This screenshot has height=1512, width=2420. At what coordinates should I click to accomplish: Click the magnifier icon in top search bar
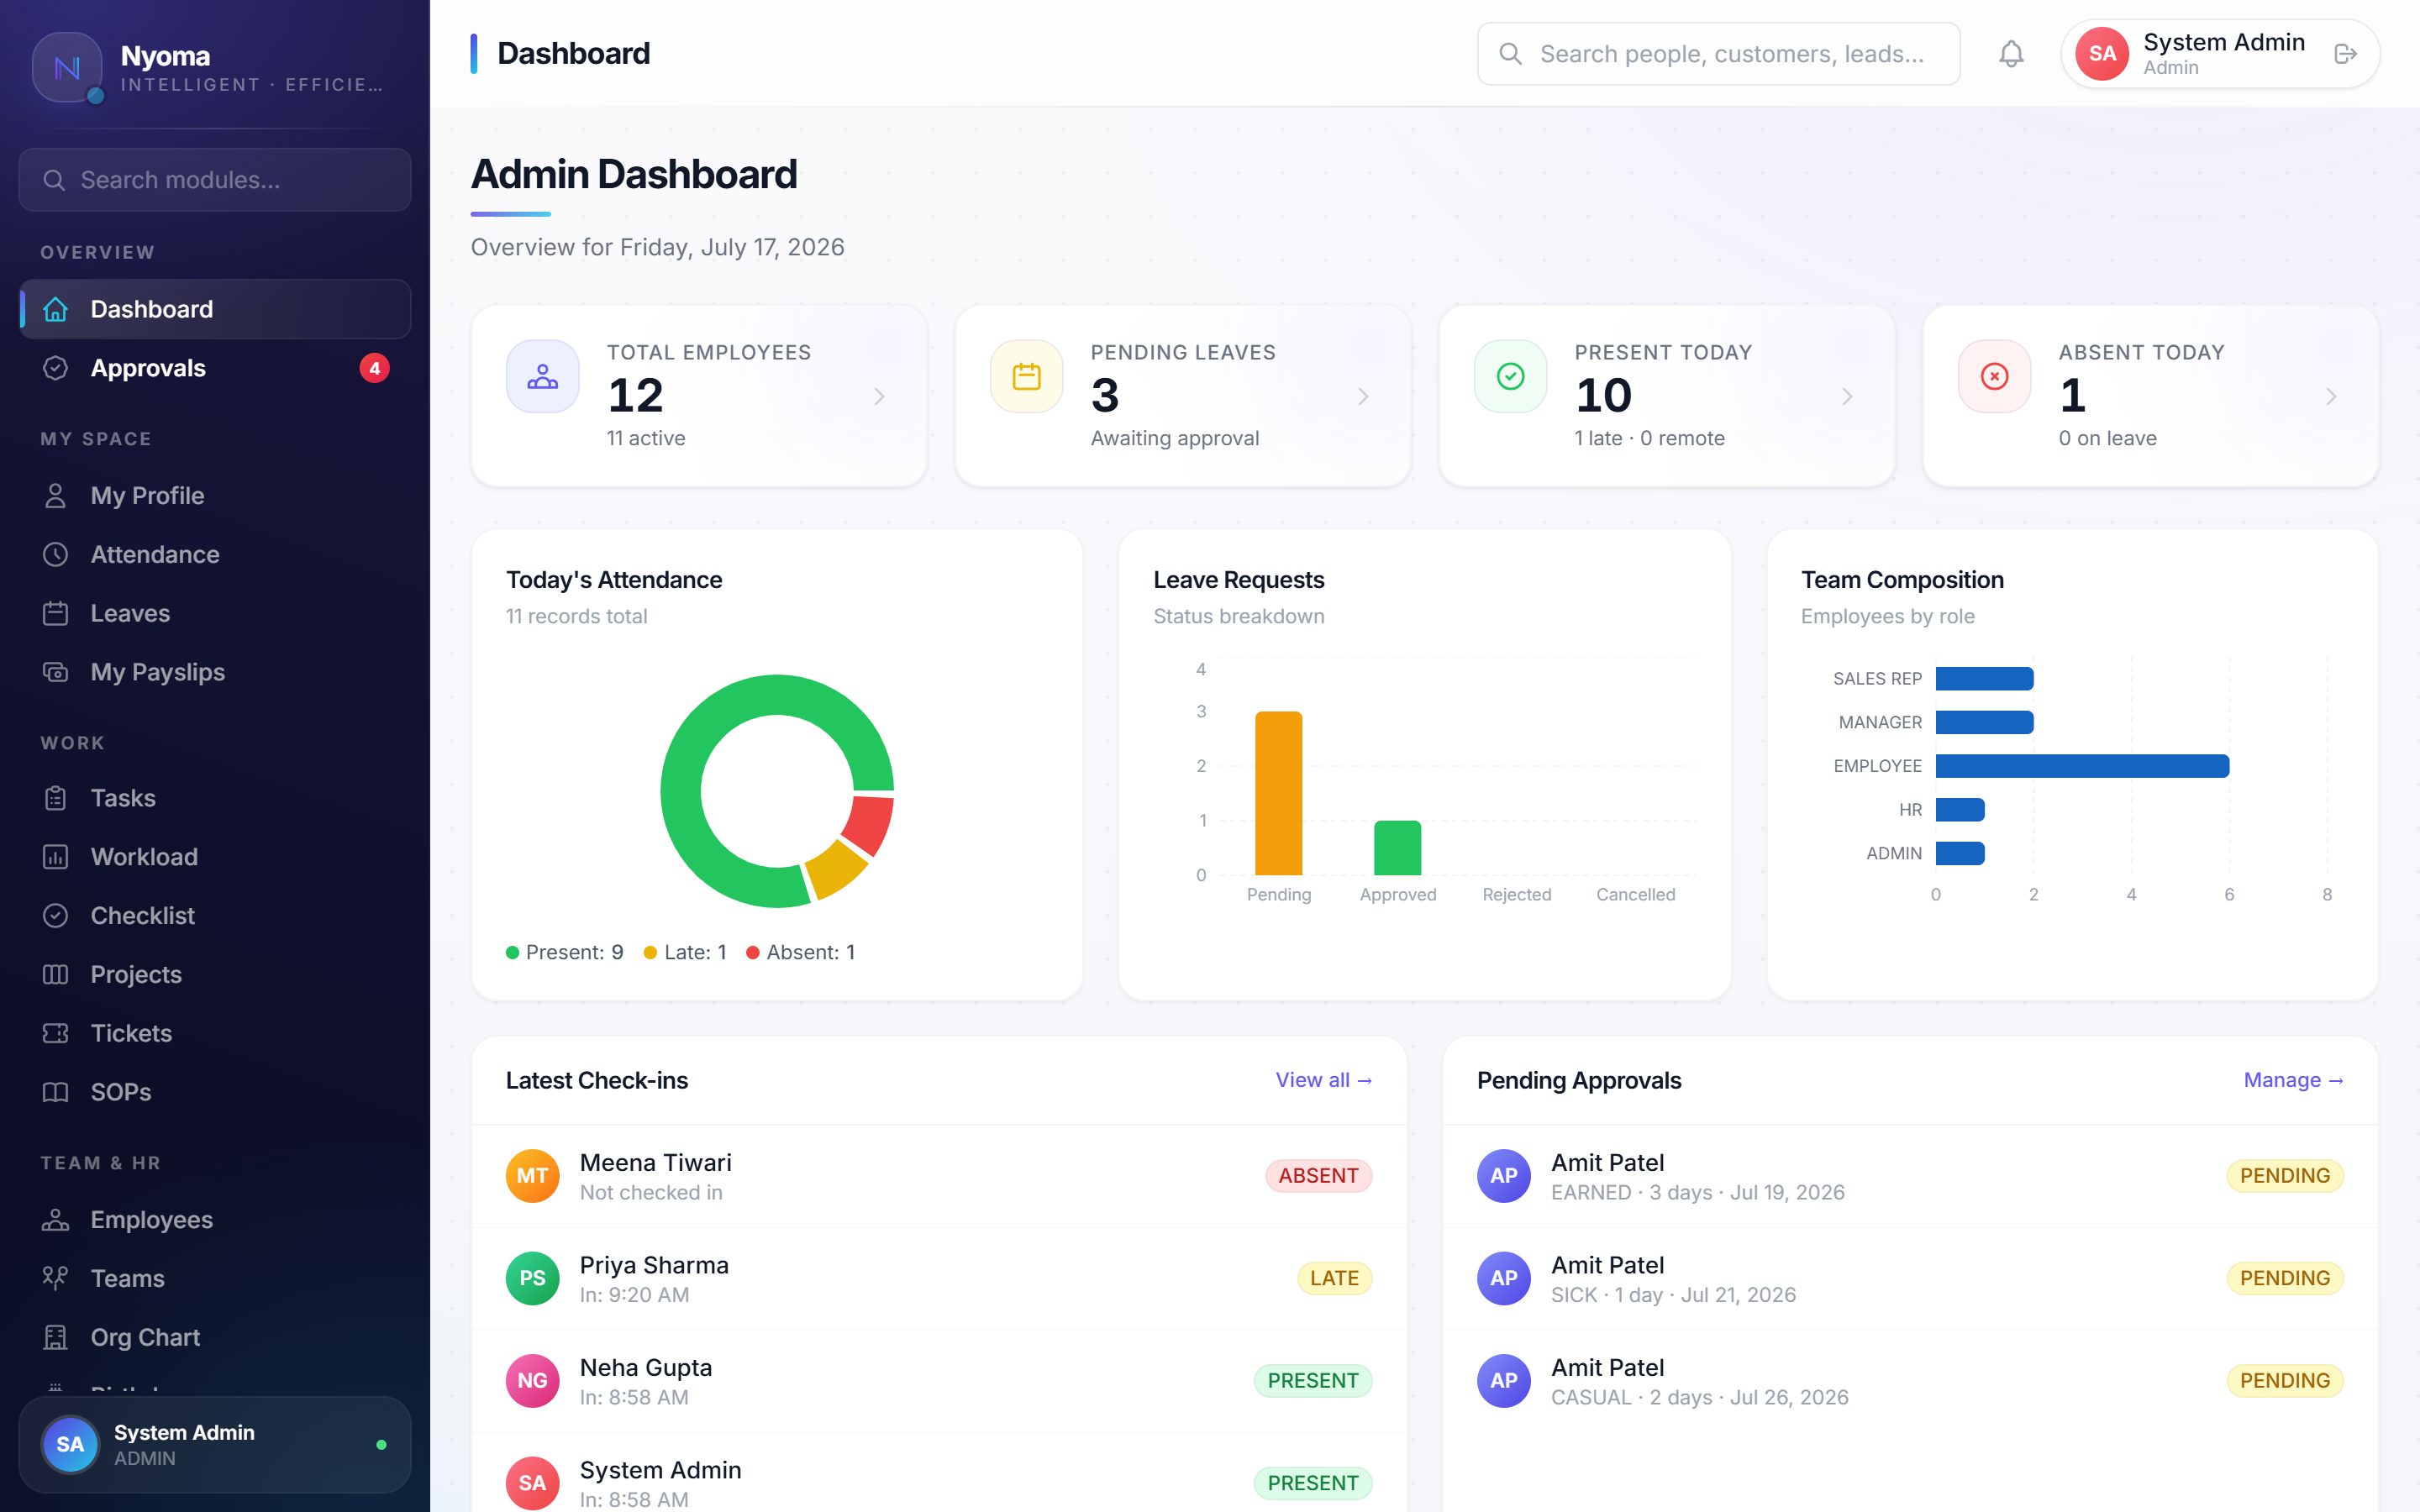click(1510, 54)
